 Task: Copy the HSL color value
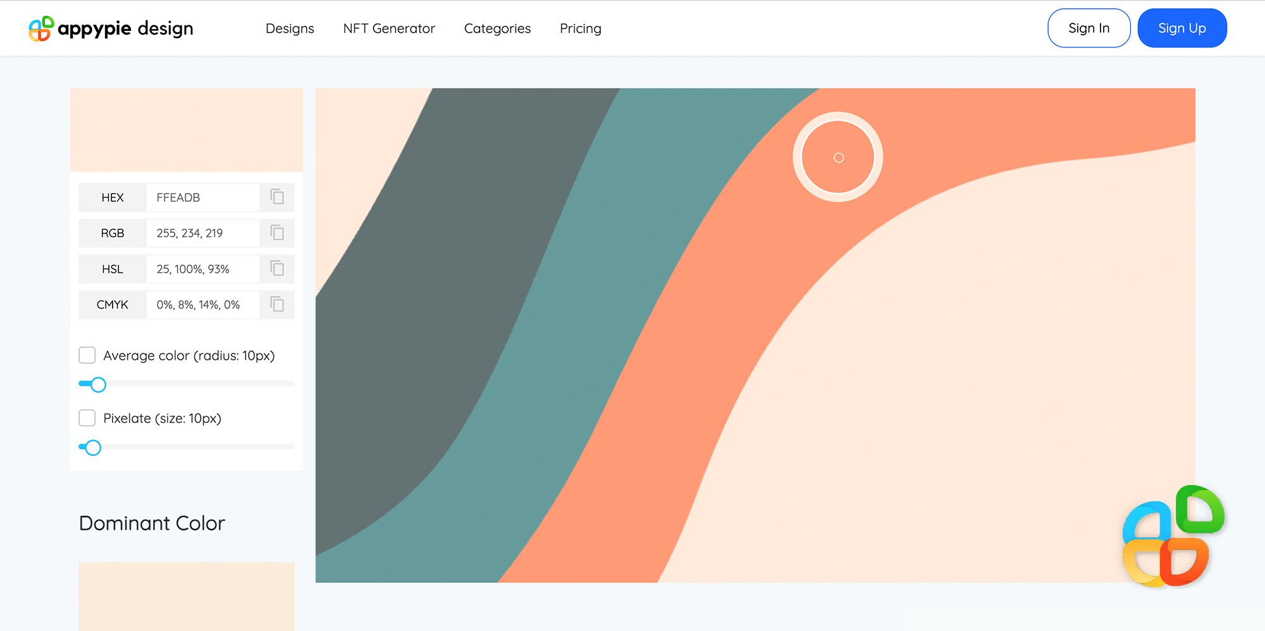coord(277,269)
